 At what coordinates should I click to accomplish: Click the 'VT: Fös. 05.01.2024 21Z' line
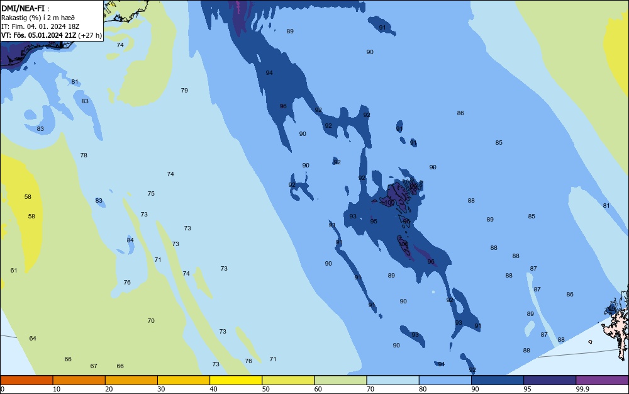pos(38,35)
